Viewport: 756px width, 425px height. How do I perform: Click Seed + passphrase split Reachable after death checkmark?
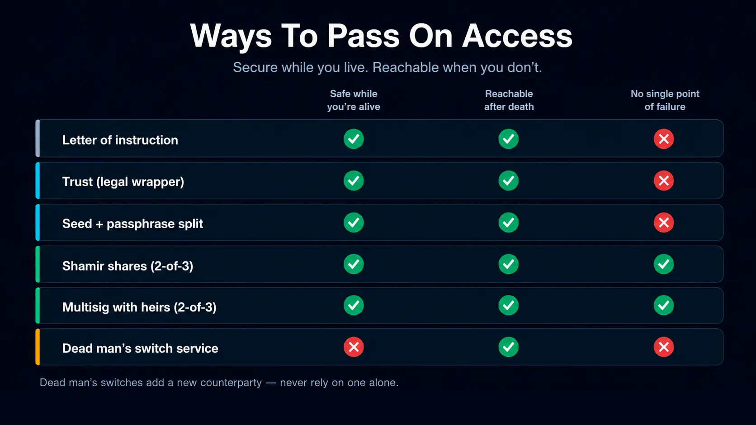point(509,223)
